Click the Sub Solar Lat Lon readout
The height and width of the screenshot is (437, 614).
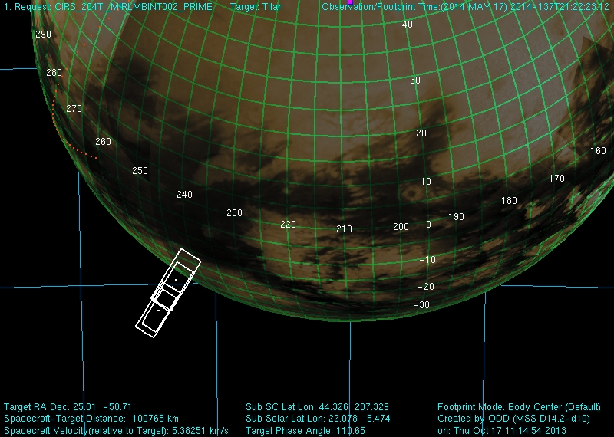point(318,419)
